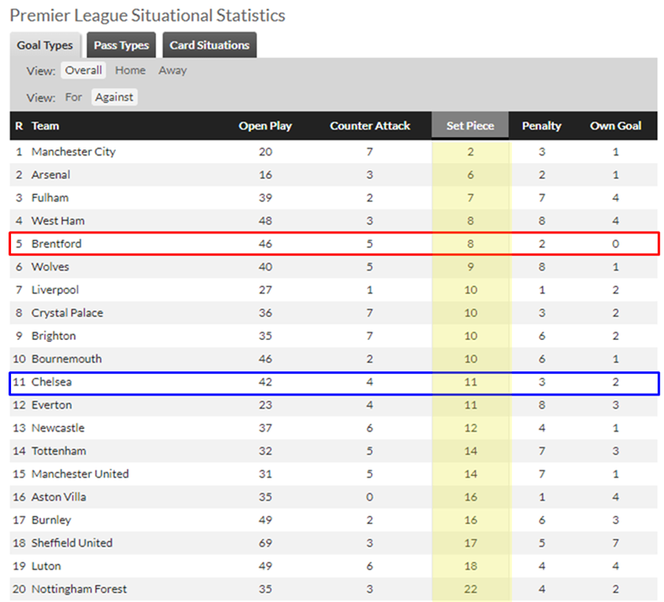Sort by the R rank header
Screen dimensions: 664x602
coord(19,126)
